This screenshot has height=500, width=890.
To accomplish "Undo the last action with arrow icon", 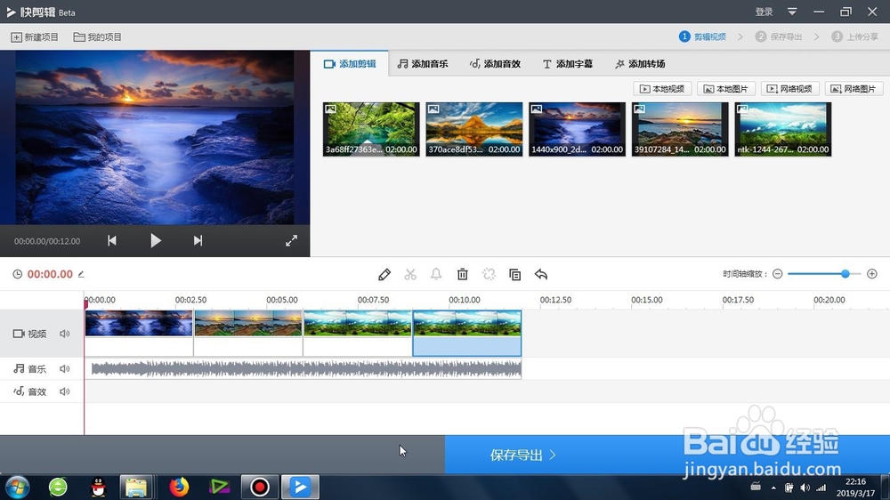I will coord(541,275).
